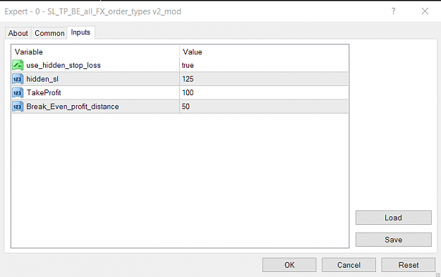The image size is (441, 277).
Task: Click the Value column header
Action: pyautogui.click(x=264, y=51)
